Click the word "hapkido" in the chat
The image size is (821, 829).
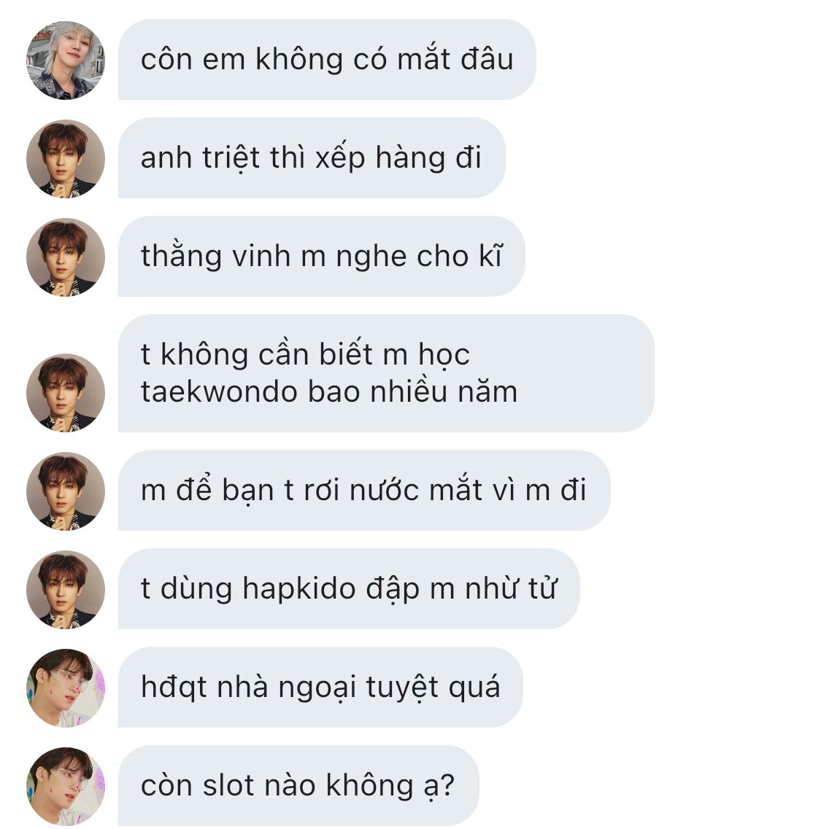coord(299,590)
